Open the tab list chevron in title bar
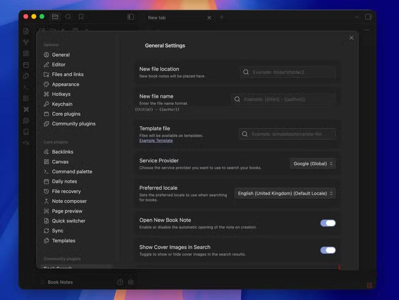The width and height of the screenshot is (399, 300). coord(357,17)
